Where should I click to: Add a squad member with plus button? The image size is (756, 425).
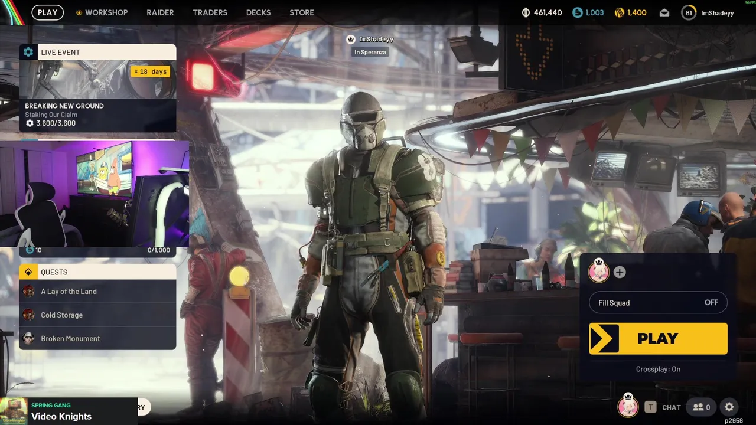click(620, 272)
